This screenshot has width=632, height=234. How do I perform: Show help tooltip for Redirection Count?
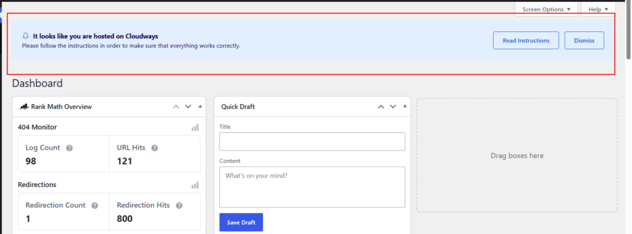pyautogui.click(x=94, y=206)
